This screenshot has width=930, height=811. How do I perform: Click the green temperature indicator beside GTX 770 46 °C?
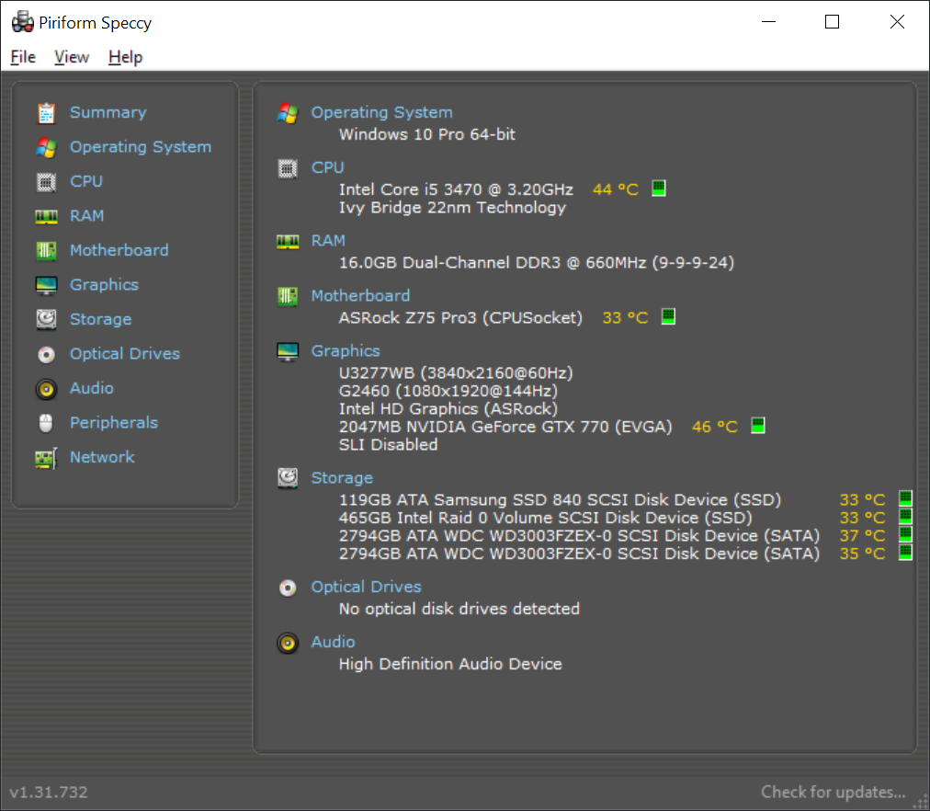[758, 426]
